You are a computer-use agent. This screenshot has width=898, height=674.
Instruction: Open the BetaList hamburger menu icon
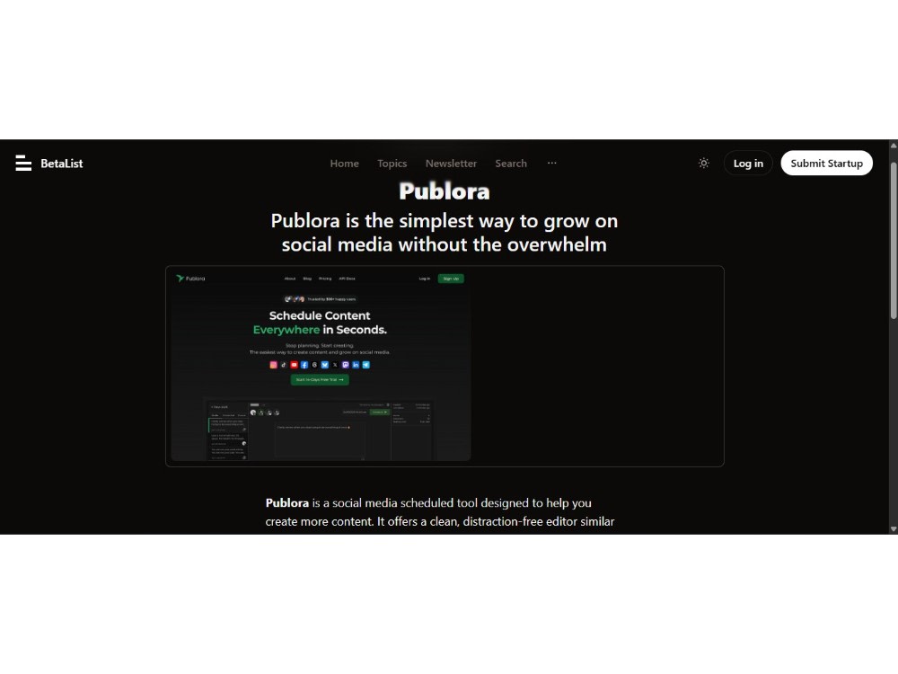pos(23,164)
